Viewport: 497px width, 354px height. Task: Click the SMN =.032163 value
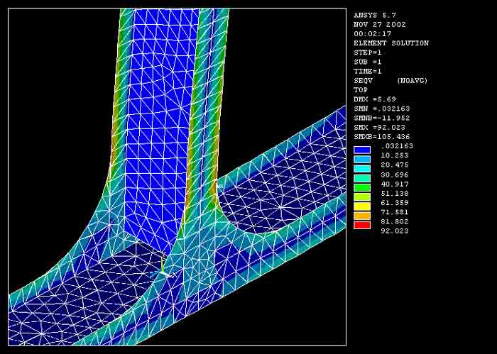point(382,109)
